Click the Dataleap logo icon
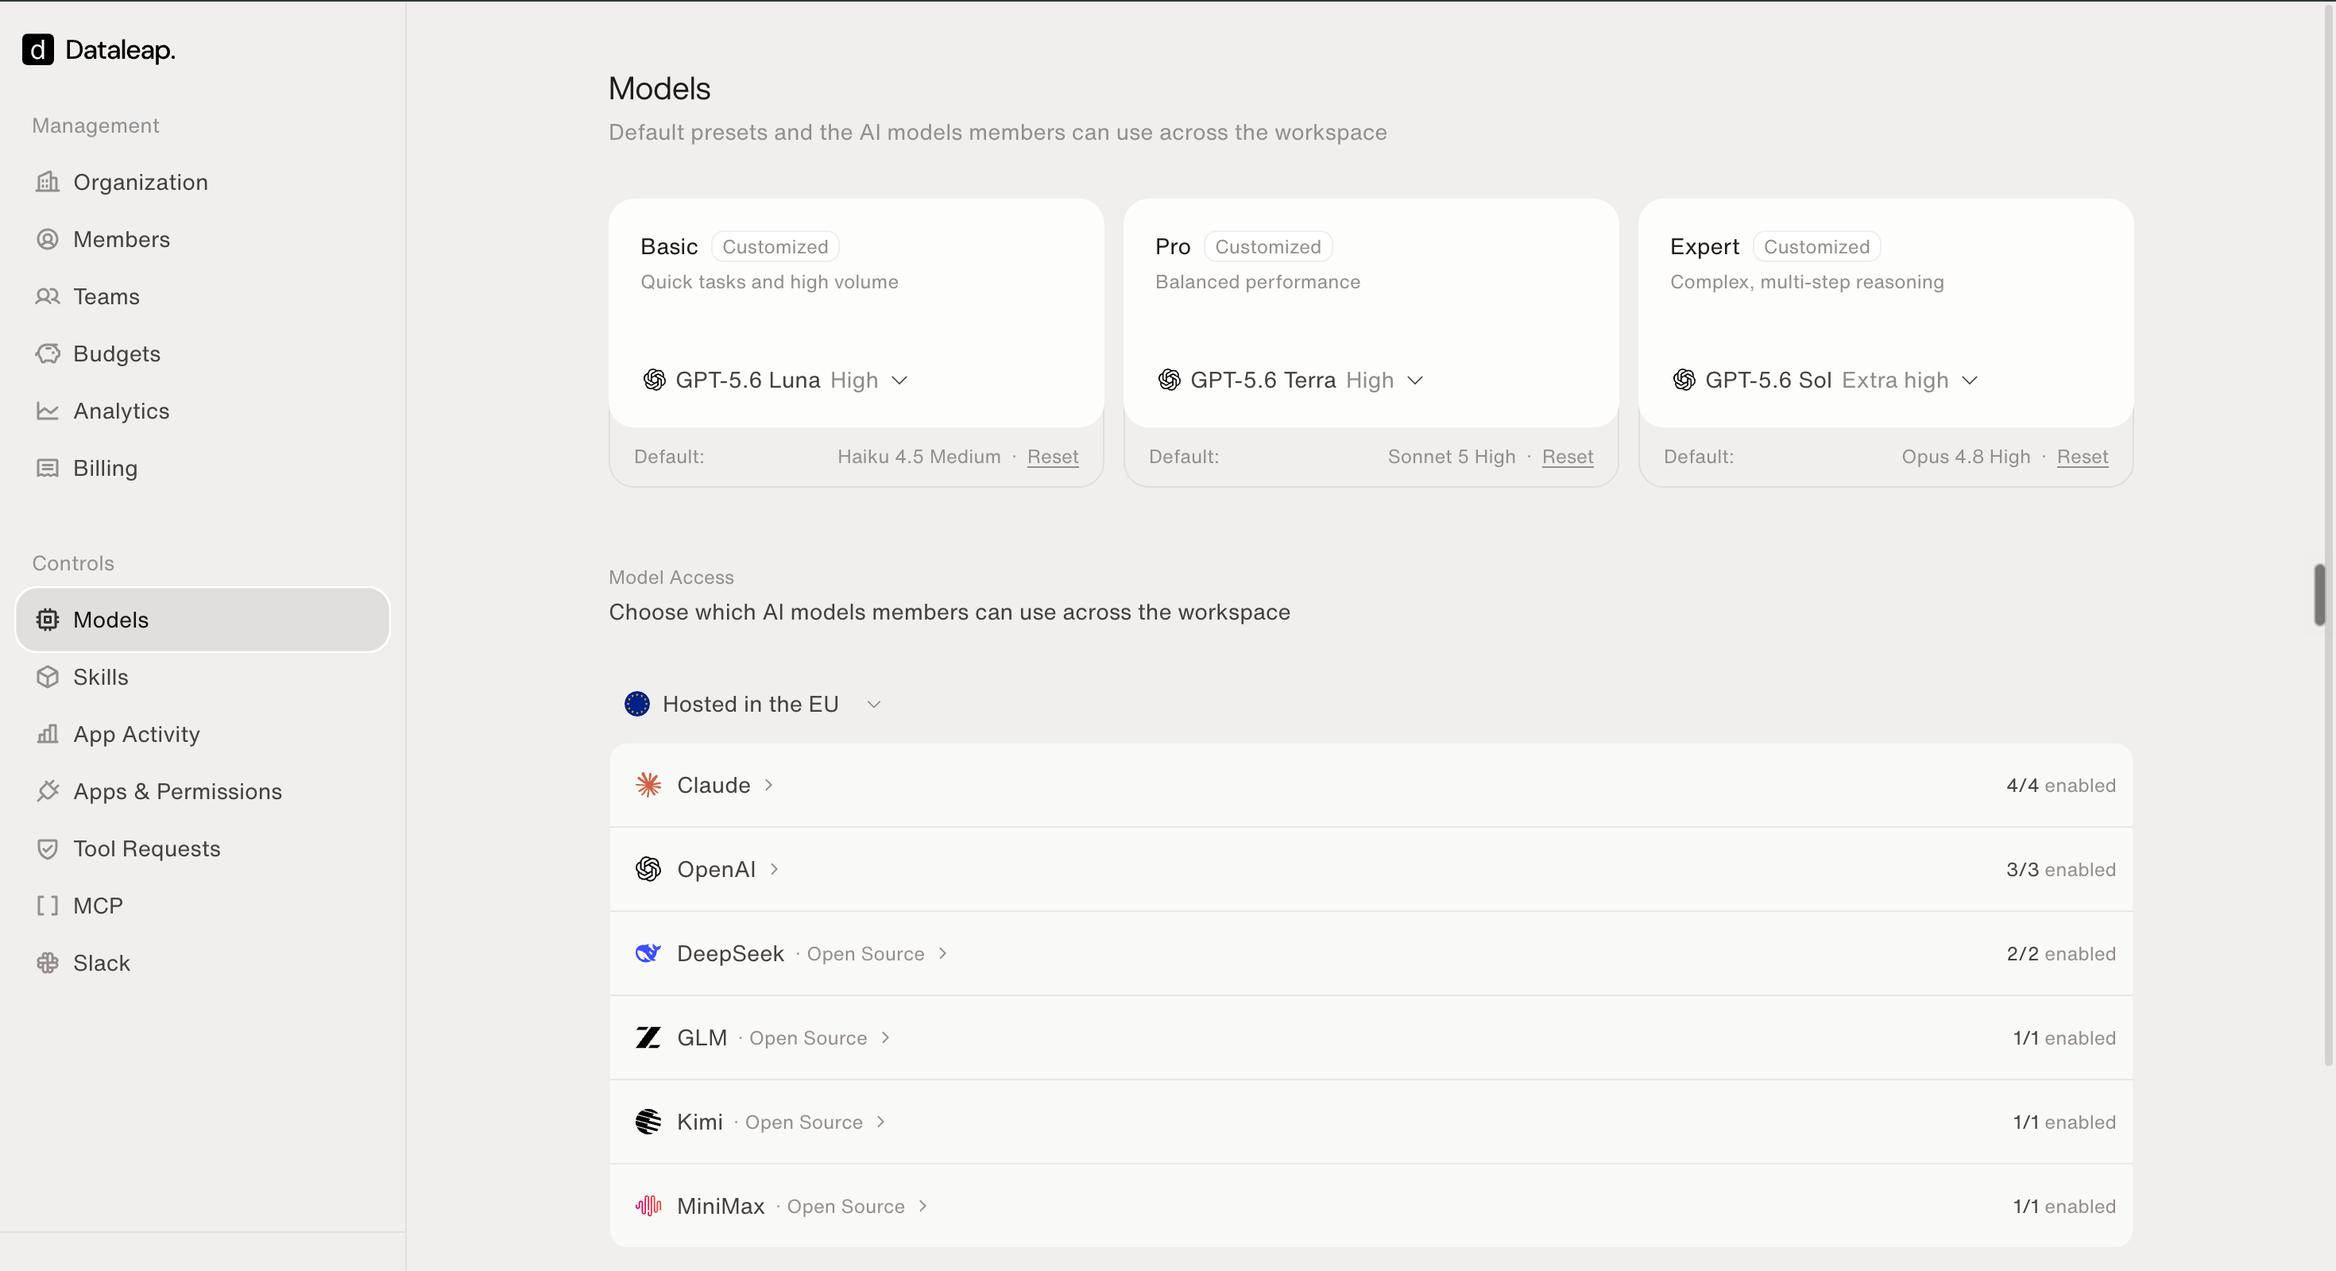Viewport: 2336px width, 1271px height. (x=37, y=50)
